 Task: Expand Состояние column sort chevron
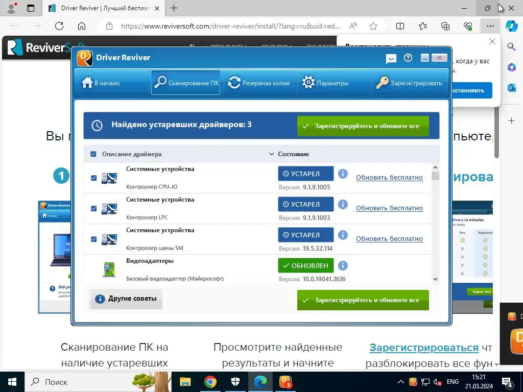click(272, 154)
